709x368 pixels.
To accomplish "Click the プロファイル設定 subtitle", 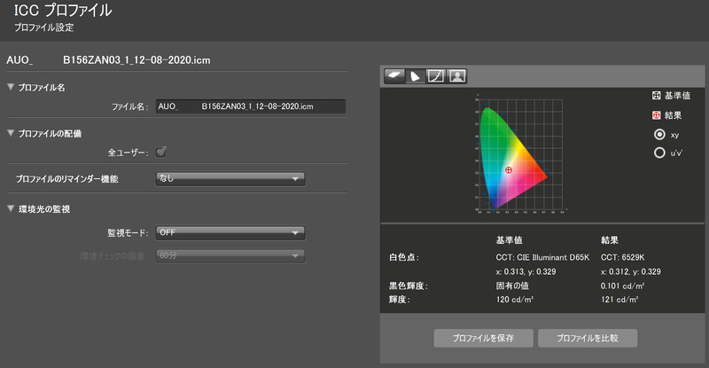I will (43, 27).
